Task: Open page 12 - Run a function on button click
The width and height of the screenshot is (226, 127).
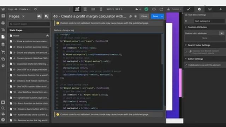Action: [x=29, y=103]
